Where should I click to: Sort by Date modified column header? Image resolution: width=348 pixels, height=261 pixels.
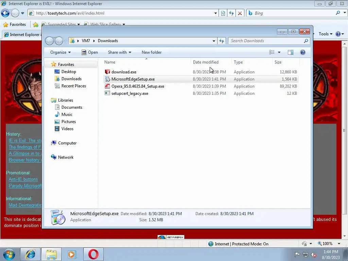coord(211,62)
